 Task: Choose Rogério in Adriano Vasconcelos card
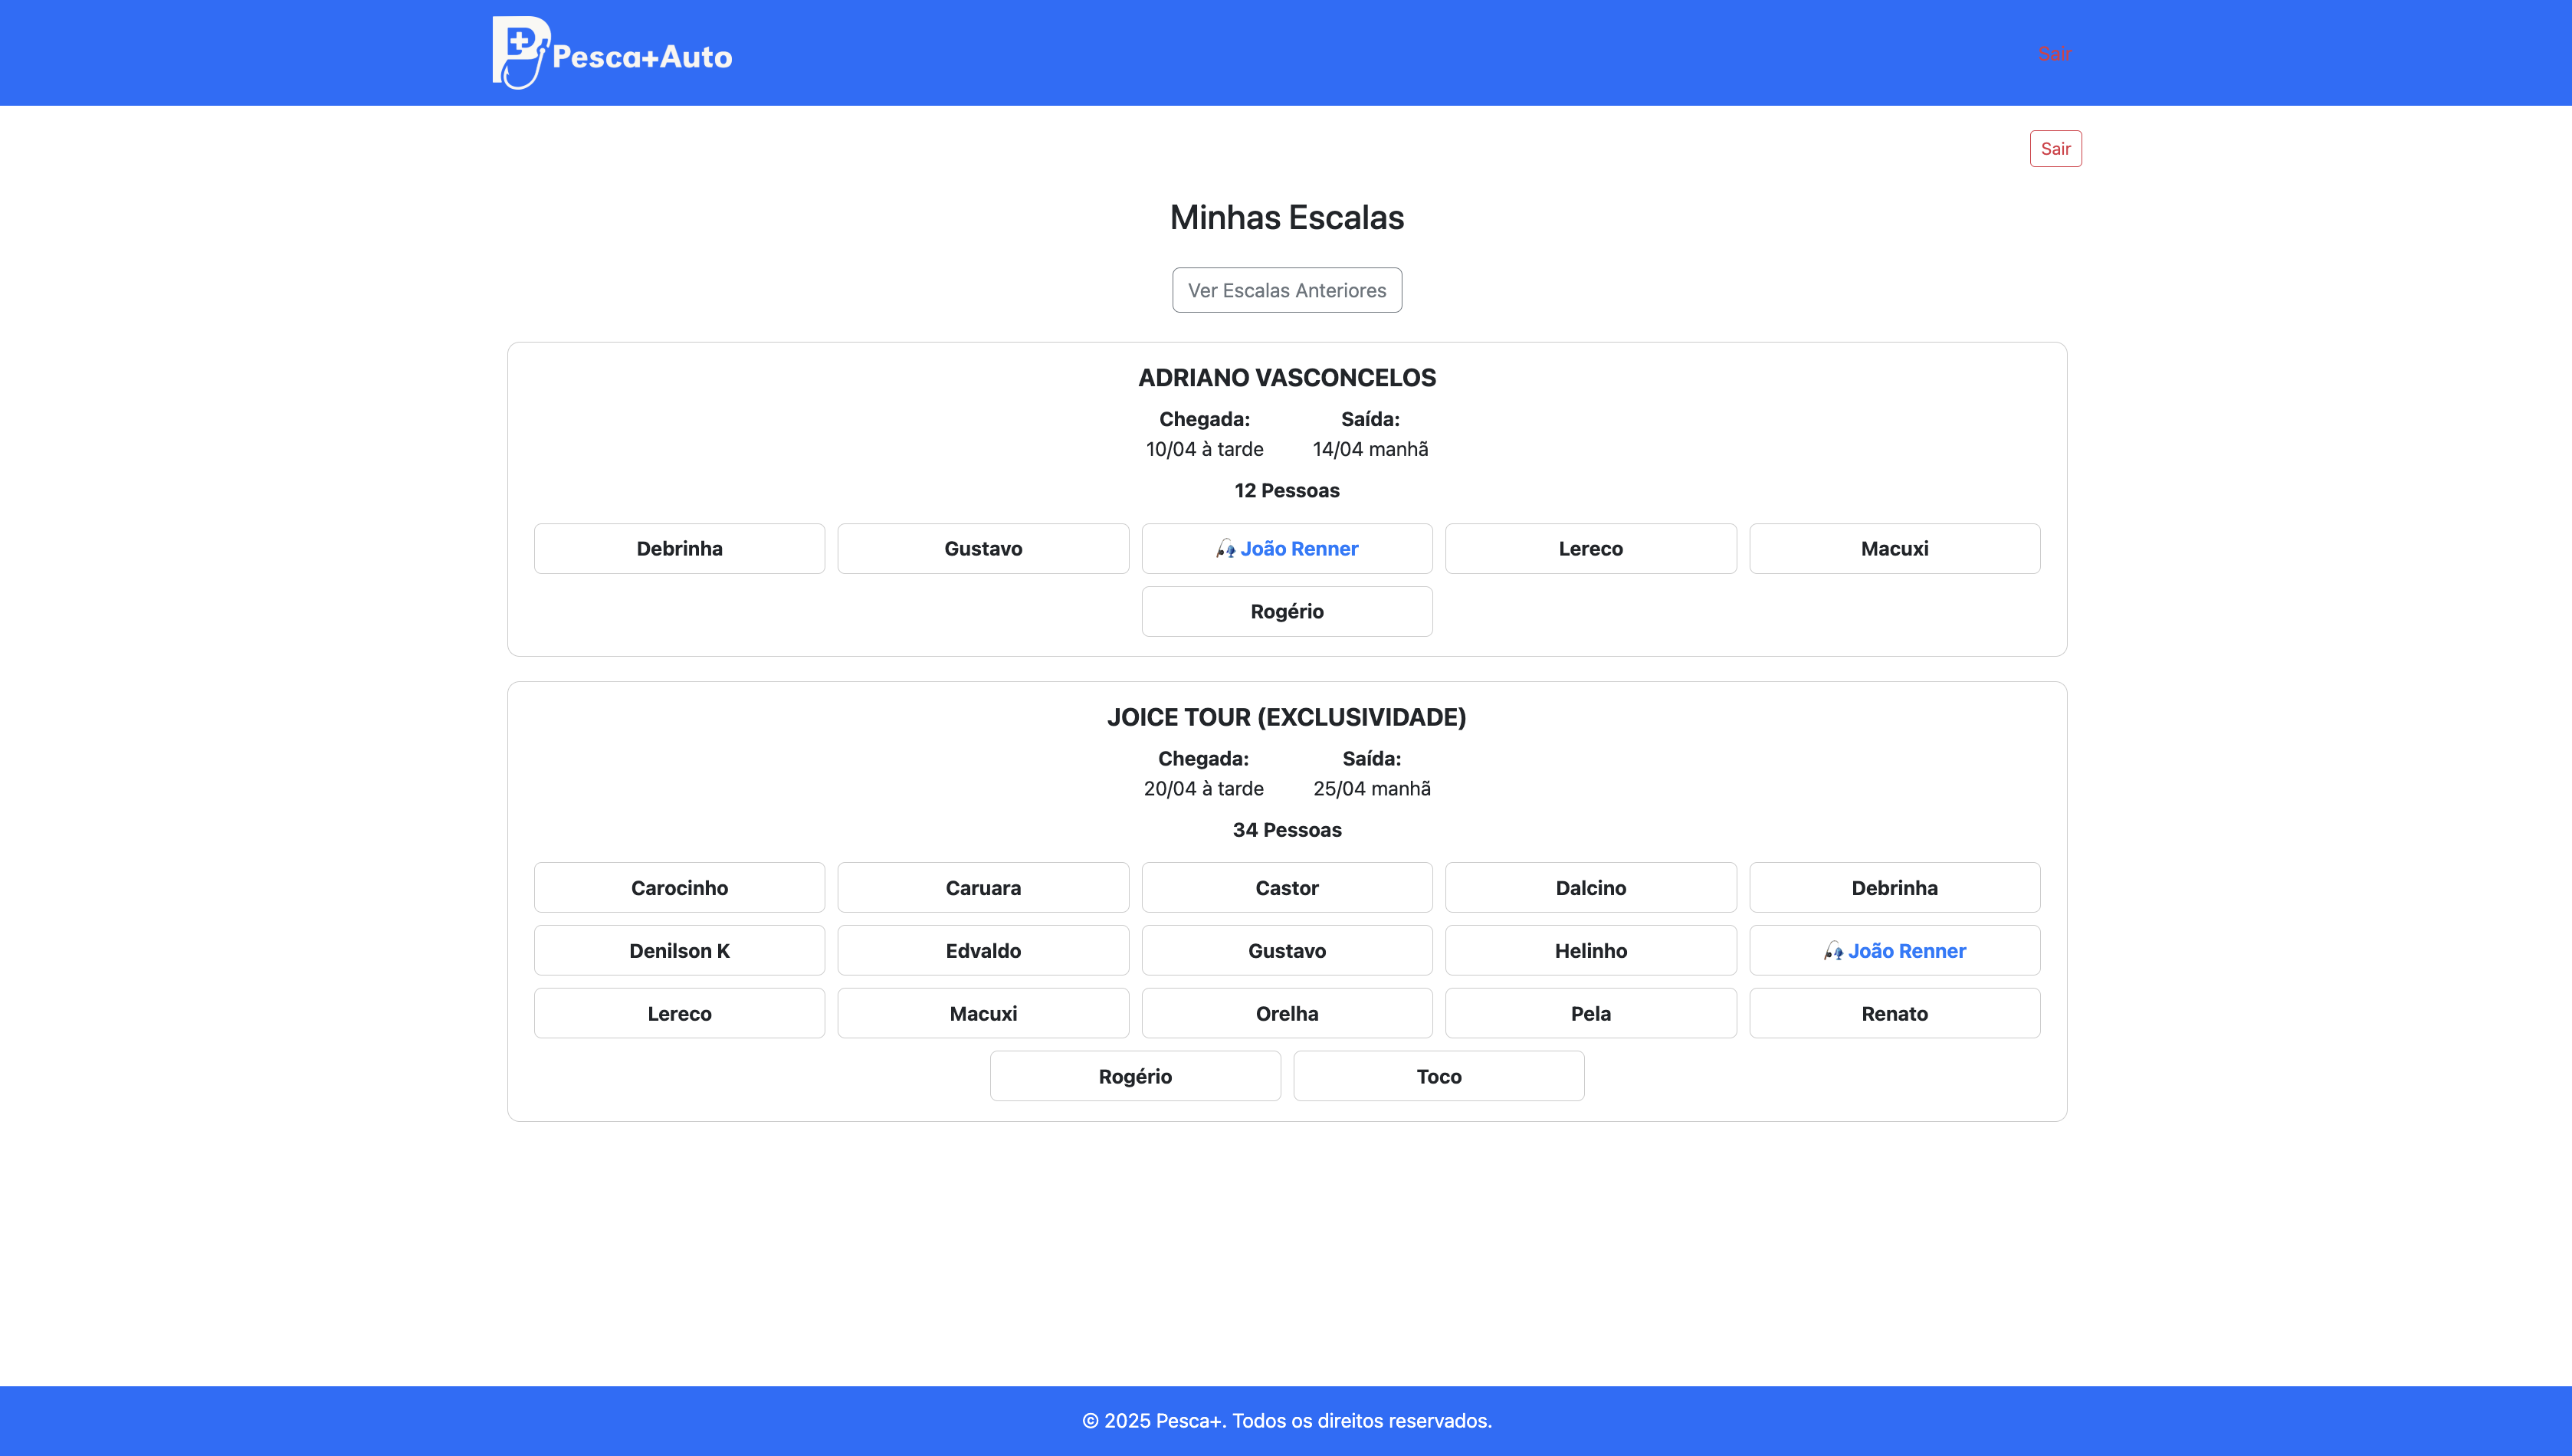coord(1286,611)
